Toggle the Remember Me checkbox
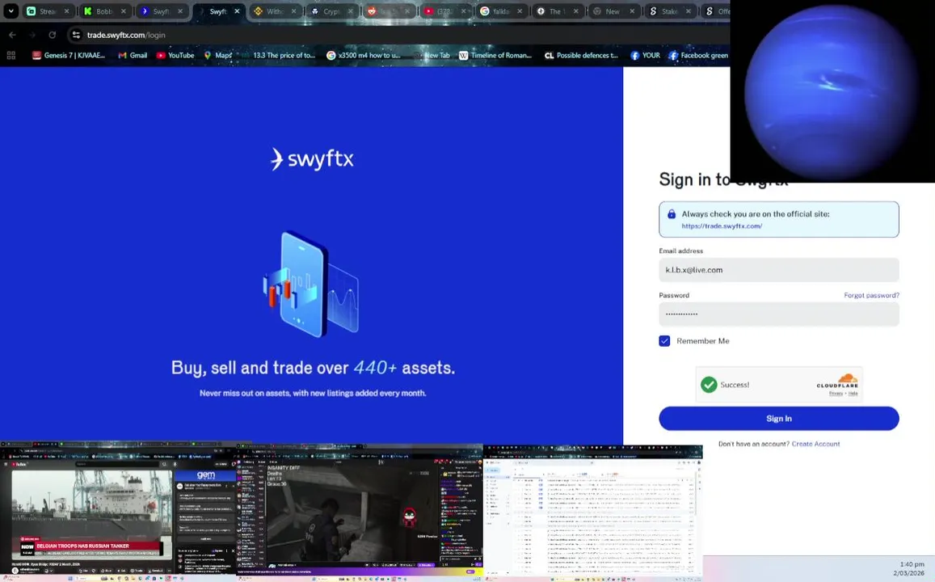 [x=664, y=341]
